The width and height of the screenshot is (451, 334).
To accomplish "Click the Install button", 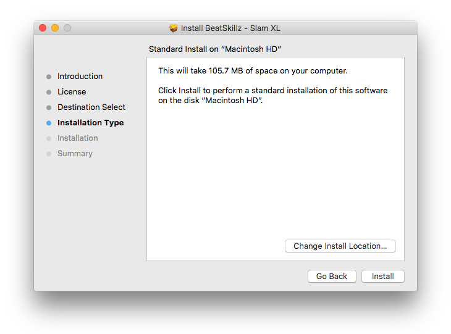I will pos(382,276).
